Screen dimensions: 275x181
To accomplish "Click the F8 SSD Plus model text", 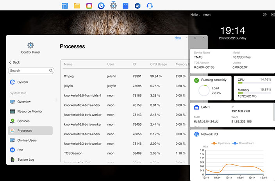I will 241,57.
